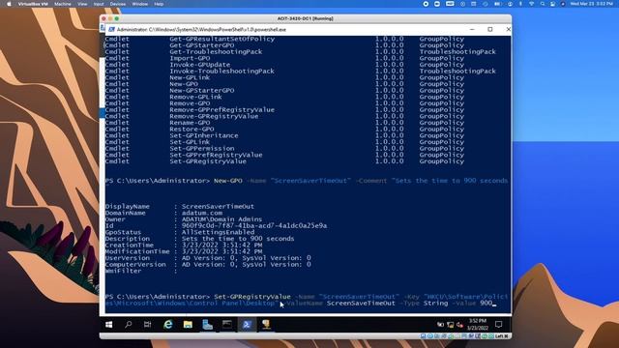Click the text Get-GPResultantSetOfPolicy
This screenshot has width=619, height=348.
click(x=221, y=39)
